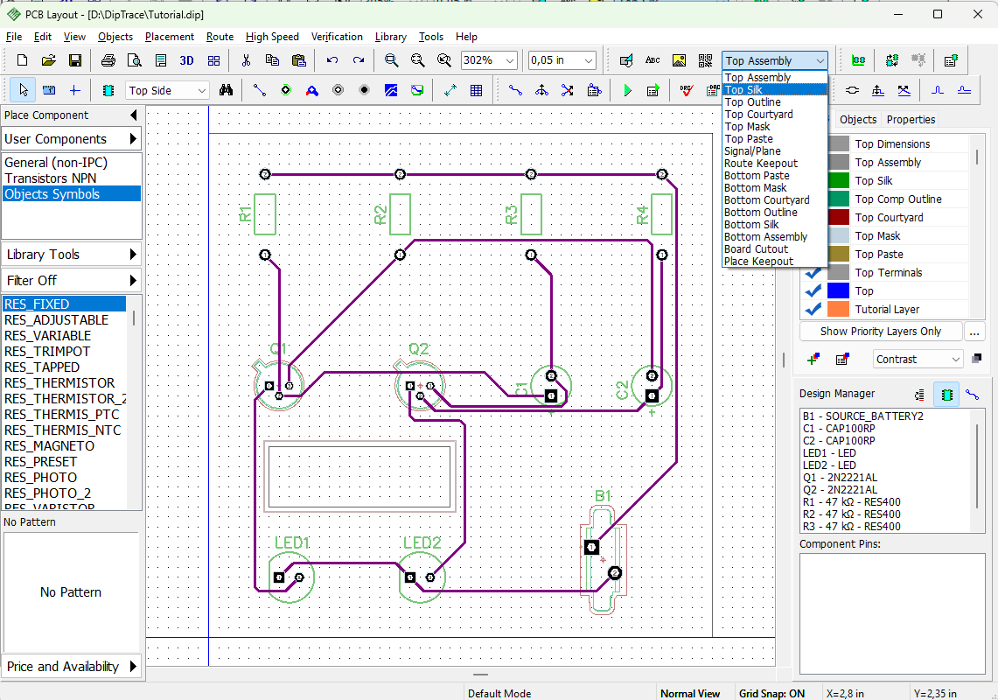Click Show Priority Layers Only button
Viewport: 998px width, 700px height.
(880, 332)
